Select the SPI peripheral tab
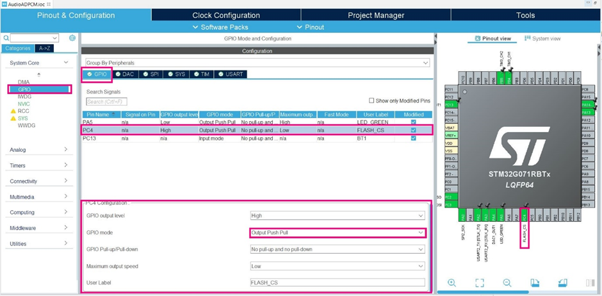The height and width of the screenshot is (296, 602). coord(150,74)
